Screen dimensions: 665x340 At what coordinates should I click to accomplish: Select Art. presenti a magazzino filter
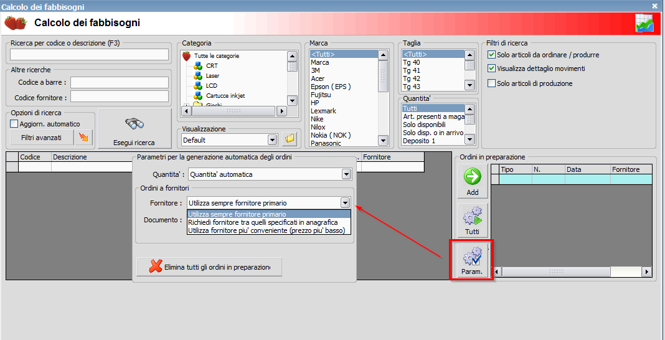click(433, 116)
